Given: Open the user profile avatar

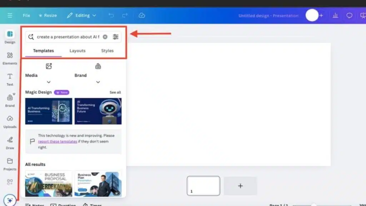Looking at the screenshot, I should coord(312,15).
